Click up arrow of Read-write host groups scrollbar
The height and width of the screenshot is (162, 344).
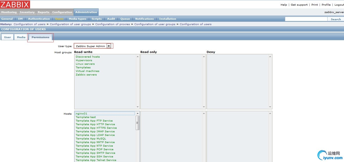pyautogui.click(x=138, y=57)
